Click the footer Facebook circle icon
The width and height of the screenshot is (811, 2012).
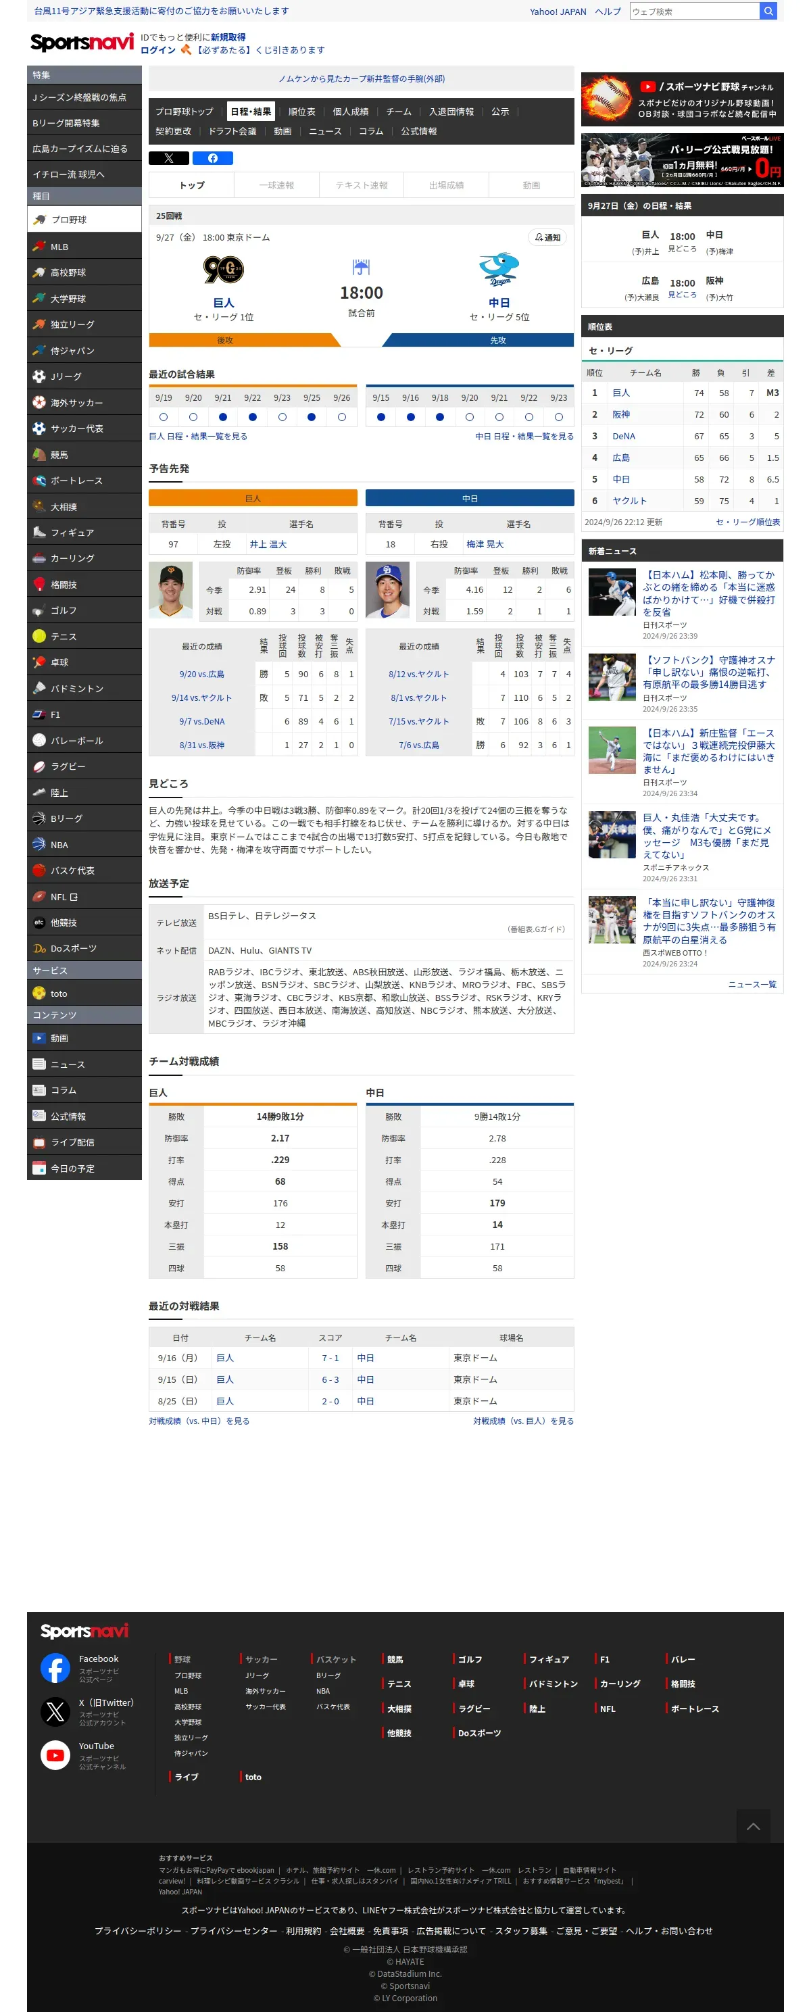pos(55,1669)
